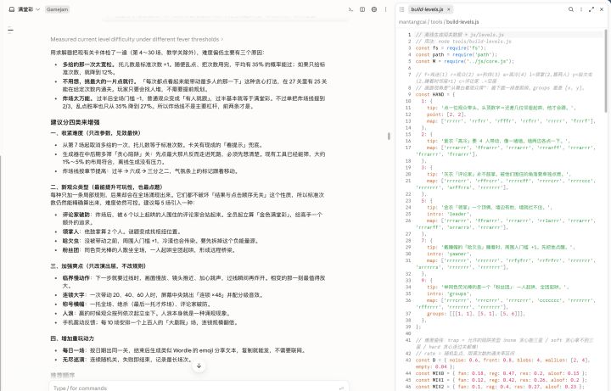Click the tools breadcrumb segment
This screenshot has width=611, height=391.
tap(436, 22)
